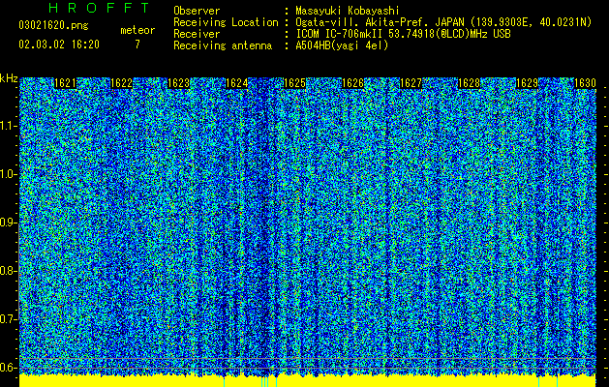The image size is (609, 387).
Task: Click the 1630 time marker
Action: click(x=585, y=83)
